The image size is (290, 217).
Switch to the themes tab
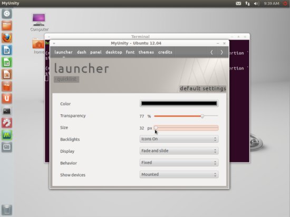[146, 52]
